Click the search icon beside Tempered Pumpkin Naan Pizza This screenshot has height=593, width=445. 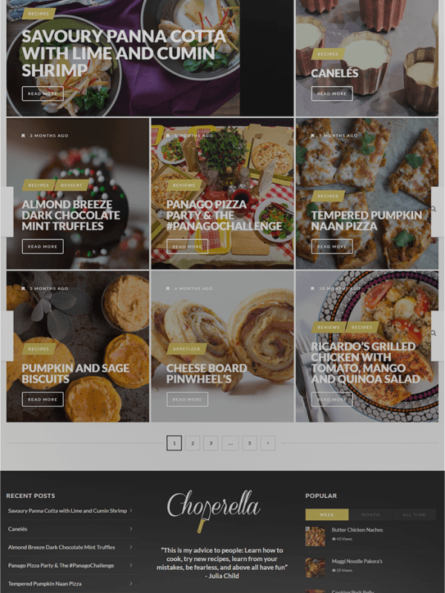(434, 209)
